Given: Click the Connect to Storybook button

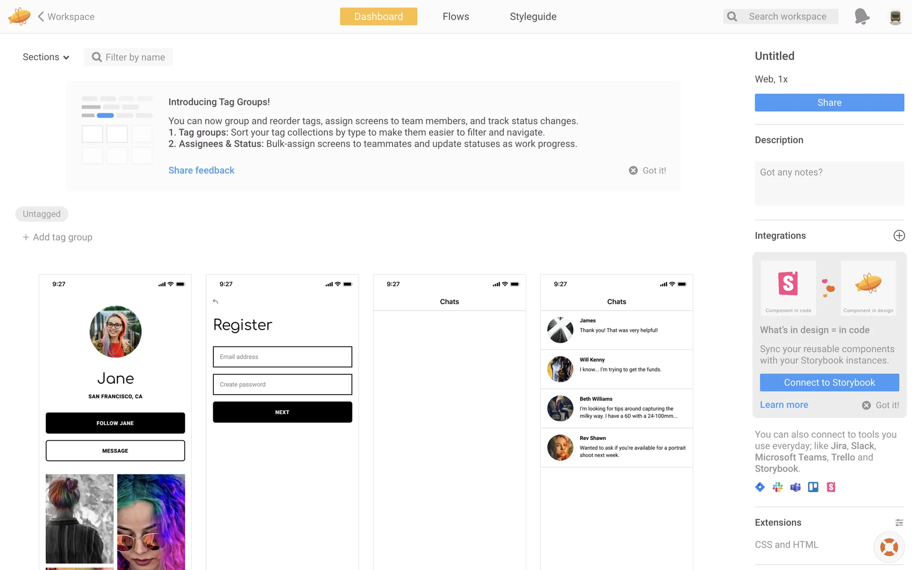Looking at the screenshot, I should tap(829, 382).
